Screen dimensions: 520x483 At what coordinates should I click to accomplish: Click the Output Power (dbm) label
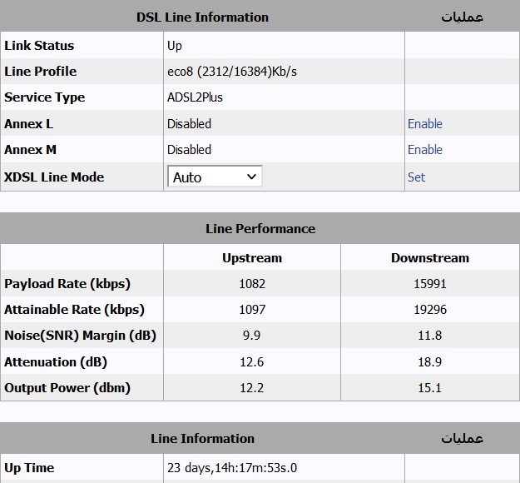coord(67,388)
